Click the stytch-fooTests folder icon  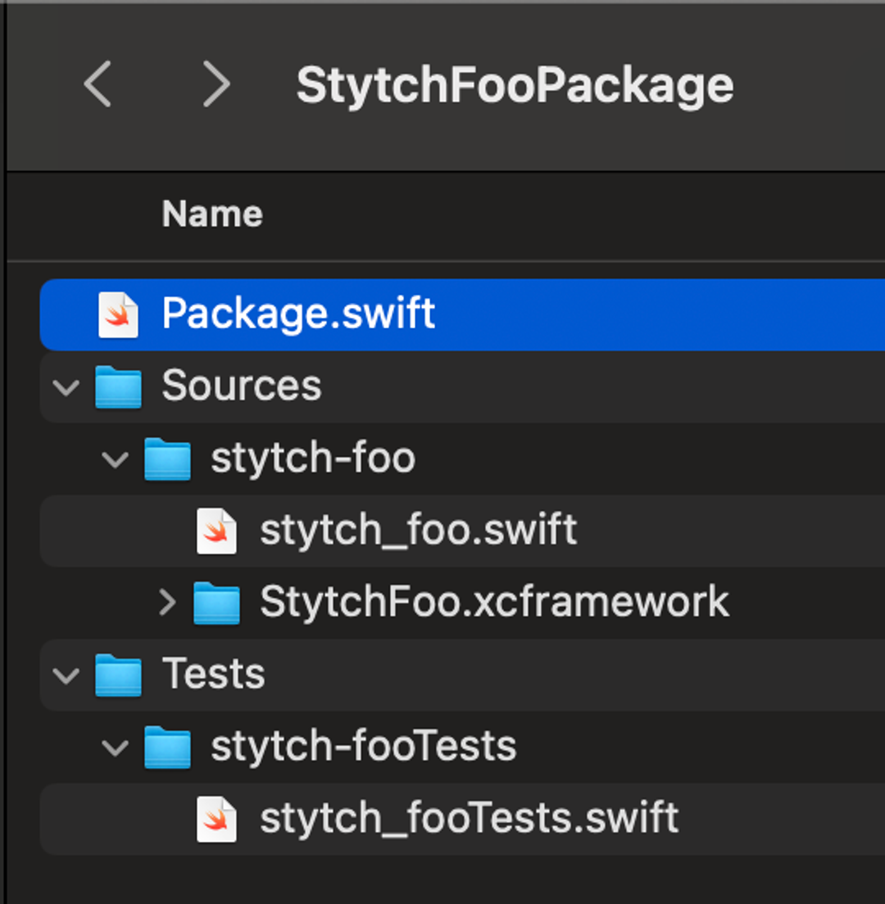tap(168, 747)
